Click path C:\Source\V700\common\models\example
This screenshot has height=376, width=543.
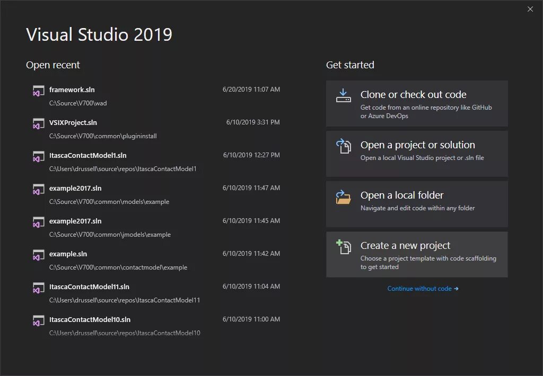pyautogui.click(x=109, y=202)
